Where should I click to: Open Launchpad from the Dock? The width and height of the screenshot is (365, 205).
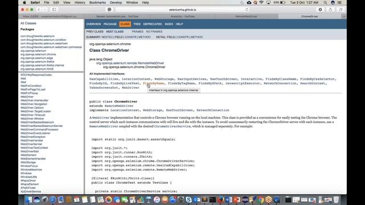pos(44,200)
